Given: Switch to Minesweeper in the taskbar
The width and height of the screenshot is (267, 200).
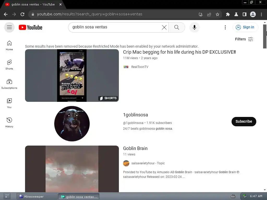Looking at the screenshot, I should [x=37, y=197].
